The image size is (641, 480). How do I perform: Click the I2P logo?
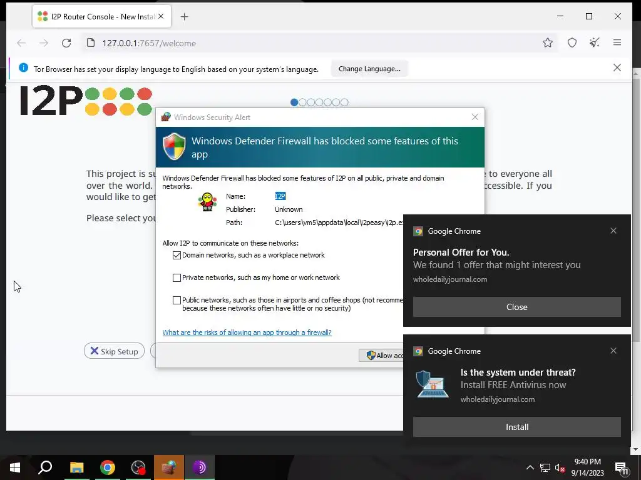[86, 101]
